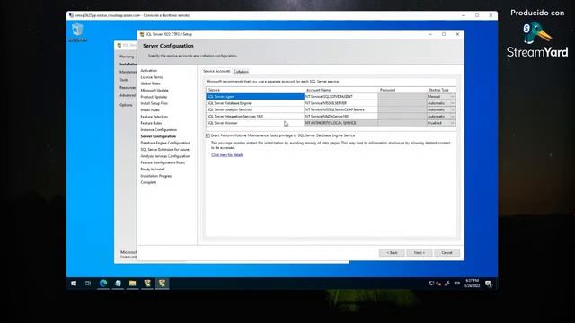
Task: Click the Back button
Action: [x=392, y=253]
